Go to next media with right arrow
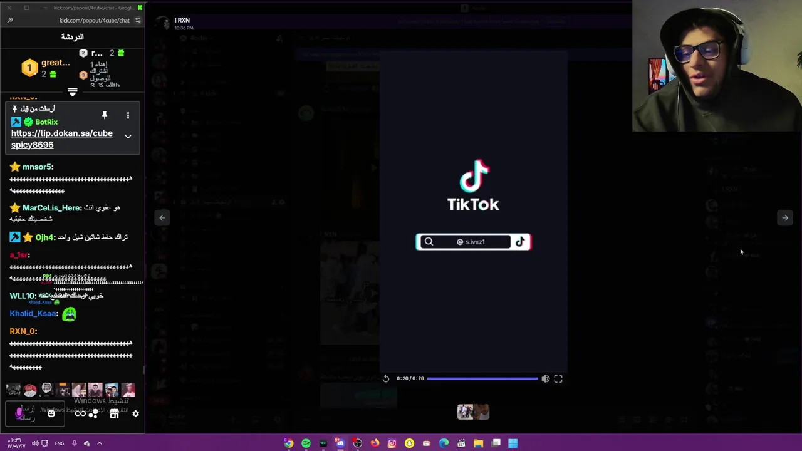The height and width of the screenshot is (451, 802). tap(785, 218)
